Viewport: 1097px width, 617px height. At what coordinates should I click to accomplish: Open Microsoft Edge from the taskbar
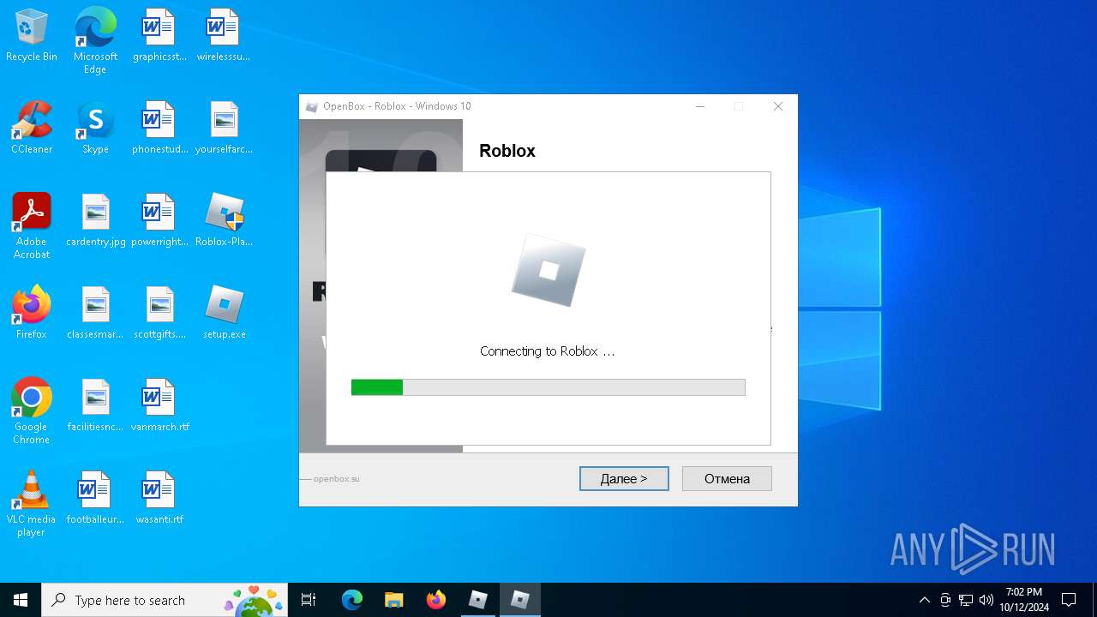352,600
